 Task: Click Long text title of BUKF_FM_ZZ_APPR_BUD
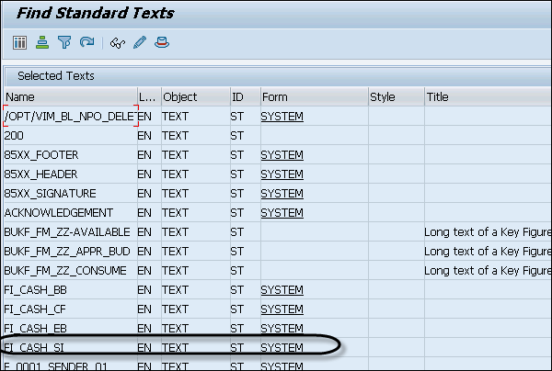click(x=488, y=252)
